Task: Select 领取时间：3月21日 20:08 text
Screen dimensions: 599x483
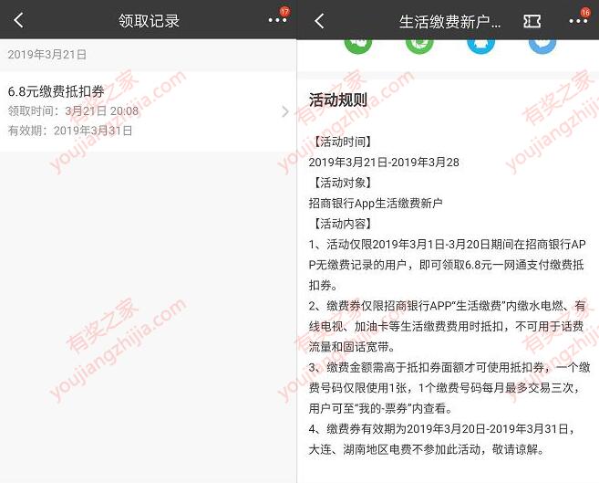Action: (73, 111)
